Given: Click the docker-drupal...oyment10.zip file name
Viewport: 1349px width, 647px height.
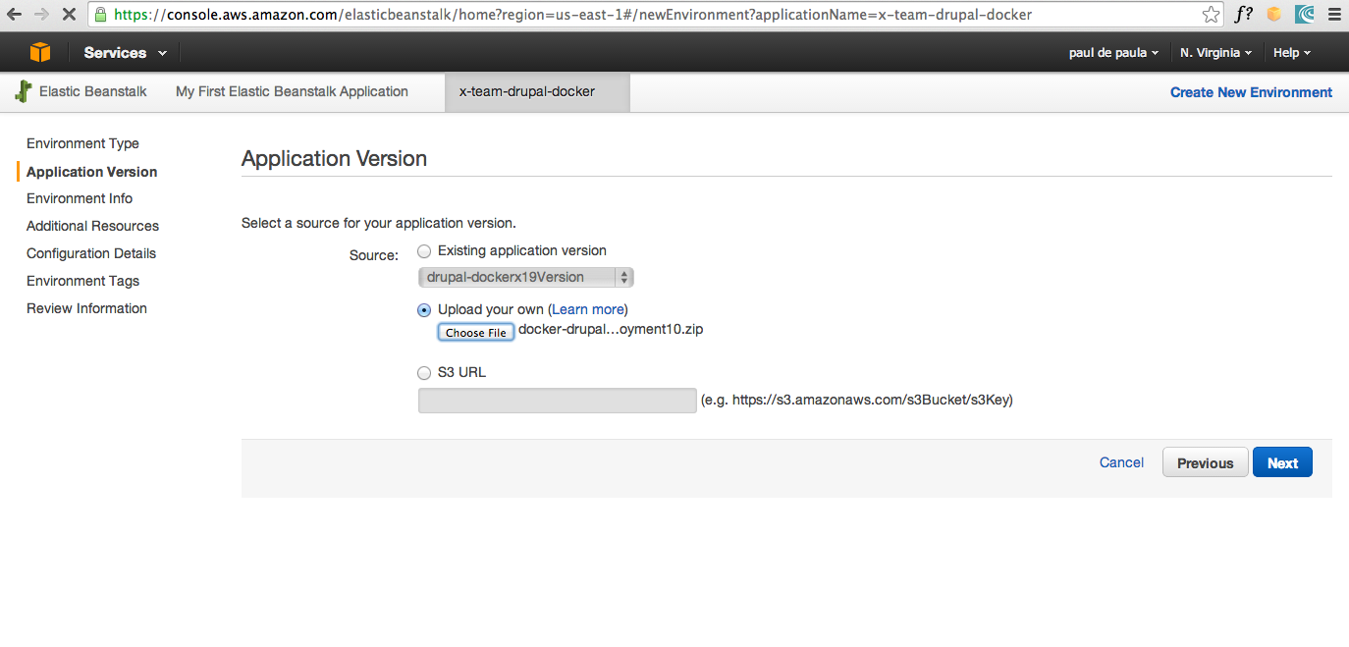Looking at the screenshot, I should 611,330.
